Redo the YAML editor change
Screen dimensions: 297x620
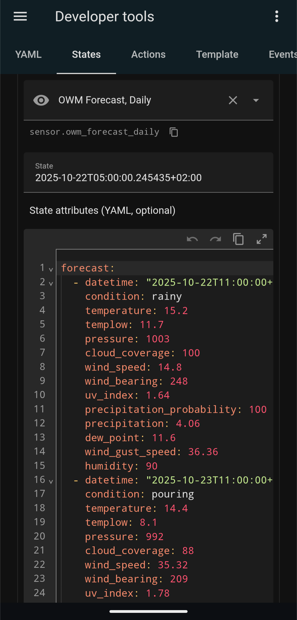215,239
